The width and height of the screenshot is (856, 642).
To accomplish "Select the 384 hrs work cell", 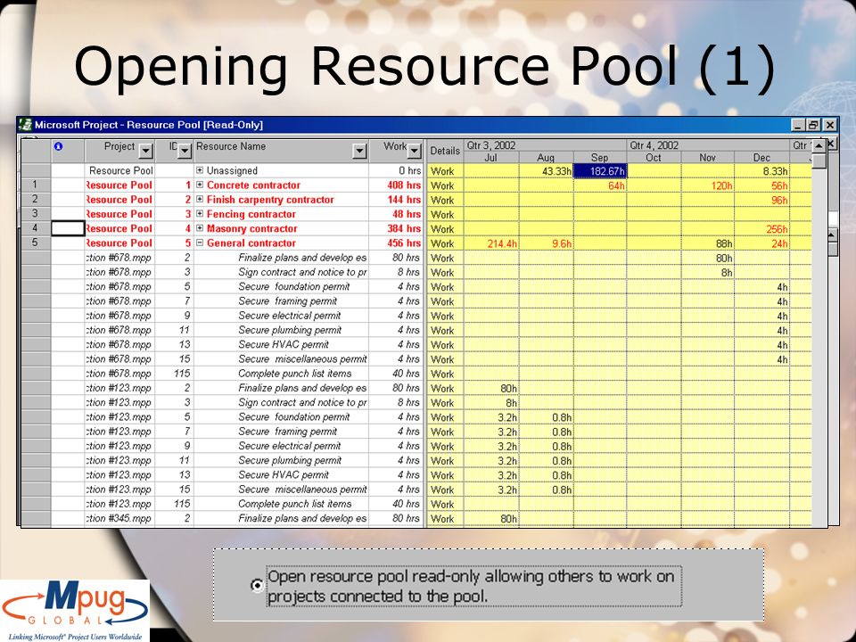I will tap(397, 228).
